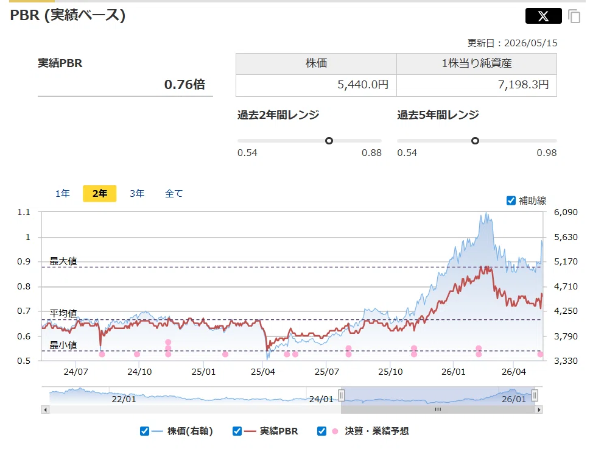This screenshot has width=590, height=457.
Task: Click the 平均値 line label
Action: click(63, 313)
